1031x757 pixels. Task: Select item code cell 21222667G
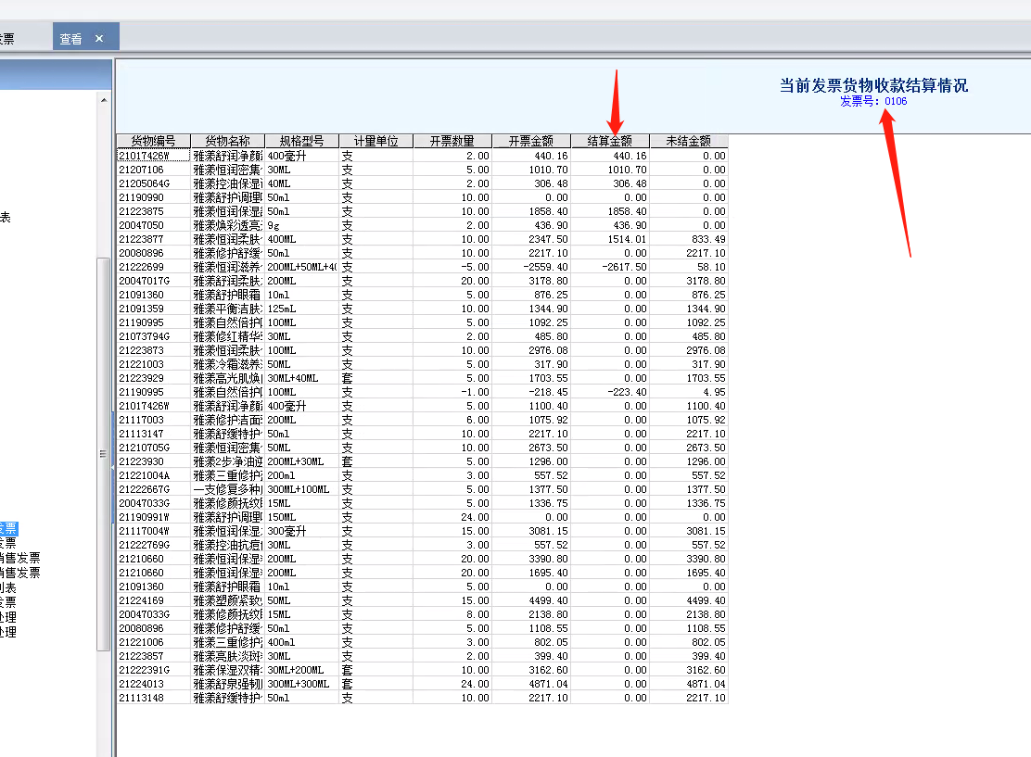coord(153,489)
